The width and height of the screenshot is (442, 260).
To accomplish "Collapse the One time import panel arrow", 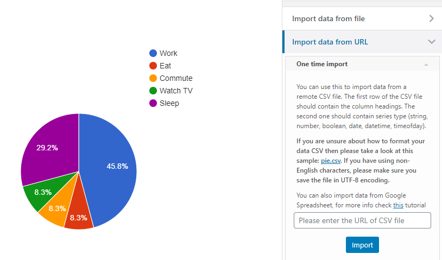I will (x=426, y=65).
